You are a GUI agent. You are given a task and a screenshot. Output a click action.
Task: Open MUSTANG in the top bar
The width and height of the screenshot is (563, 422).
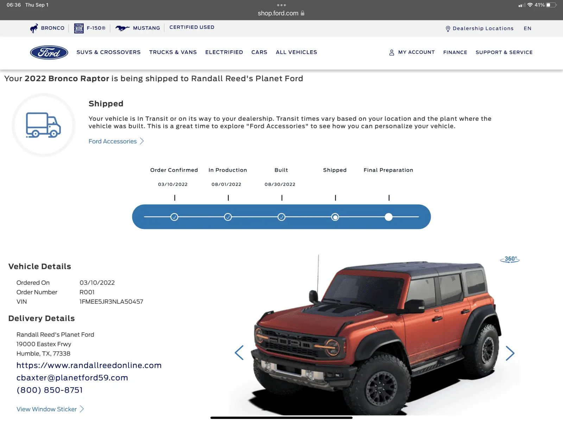146,28
